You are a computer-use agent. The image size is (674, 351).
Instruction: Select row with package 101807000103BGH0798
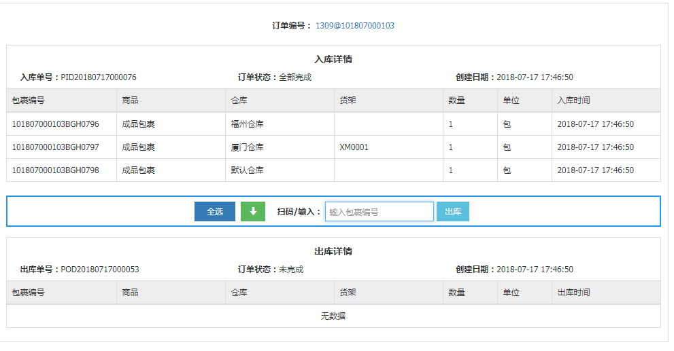click(333, 170)
